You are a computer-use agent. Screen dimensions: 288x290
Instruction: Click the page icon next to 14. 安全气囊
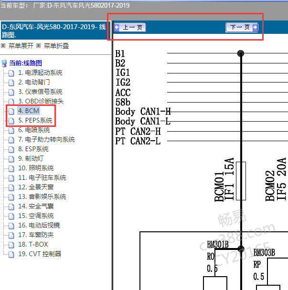[11, 207]
